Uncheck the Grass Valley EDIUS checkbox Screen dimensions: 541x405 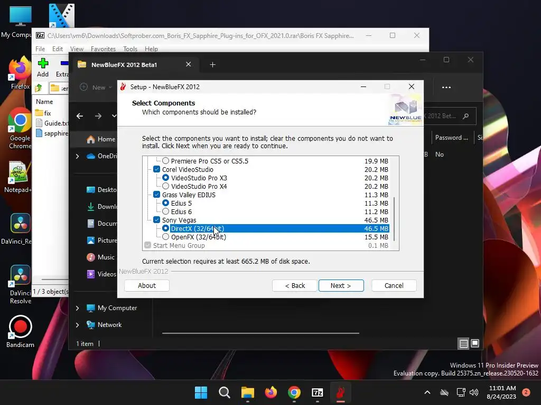coord(156,195)
